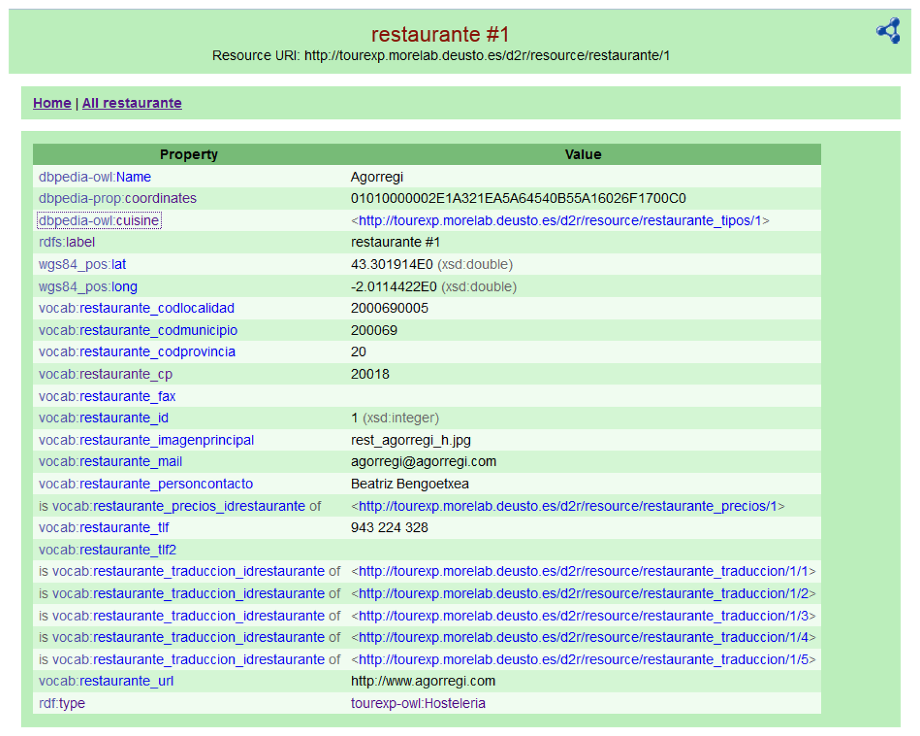Click the vocab:restaurante_url property
The image size is (920, 736).
106,681
